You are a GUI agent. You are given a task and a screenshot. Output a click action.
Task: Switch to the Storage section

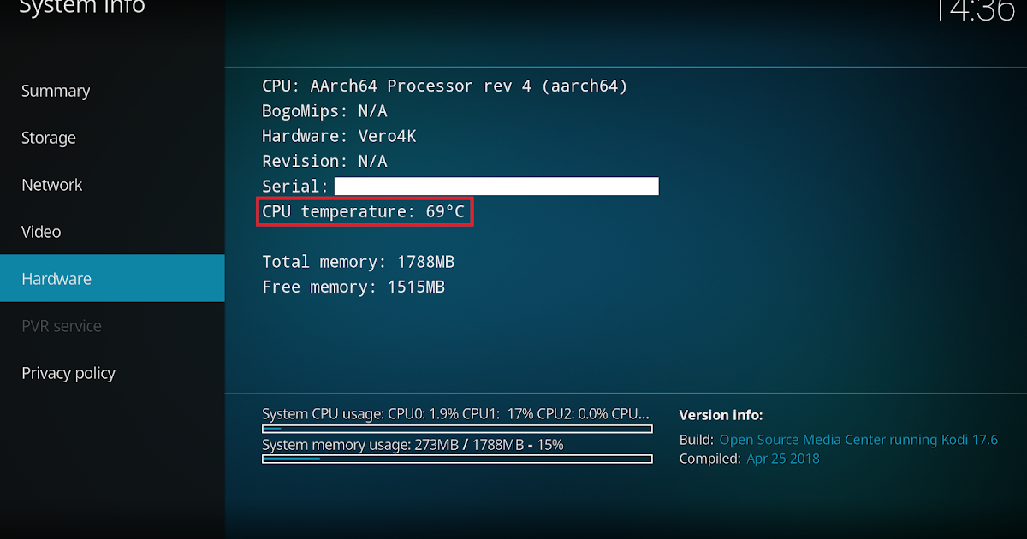48,138
